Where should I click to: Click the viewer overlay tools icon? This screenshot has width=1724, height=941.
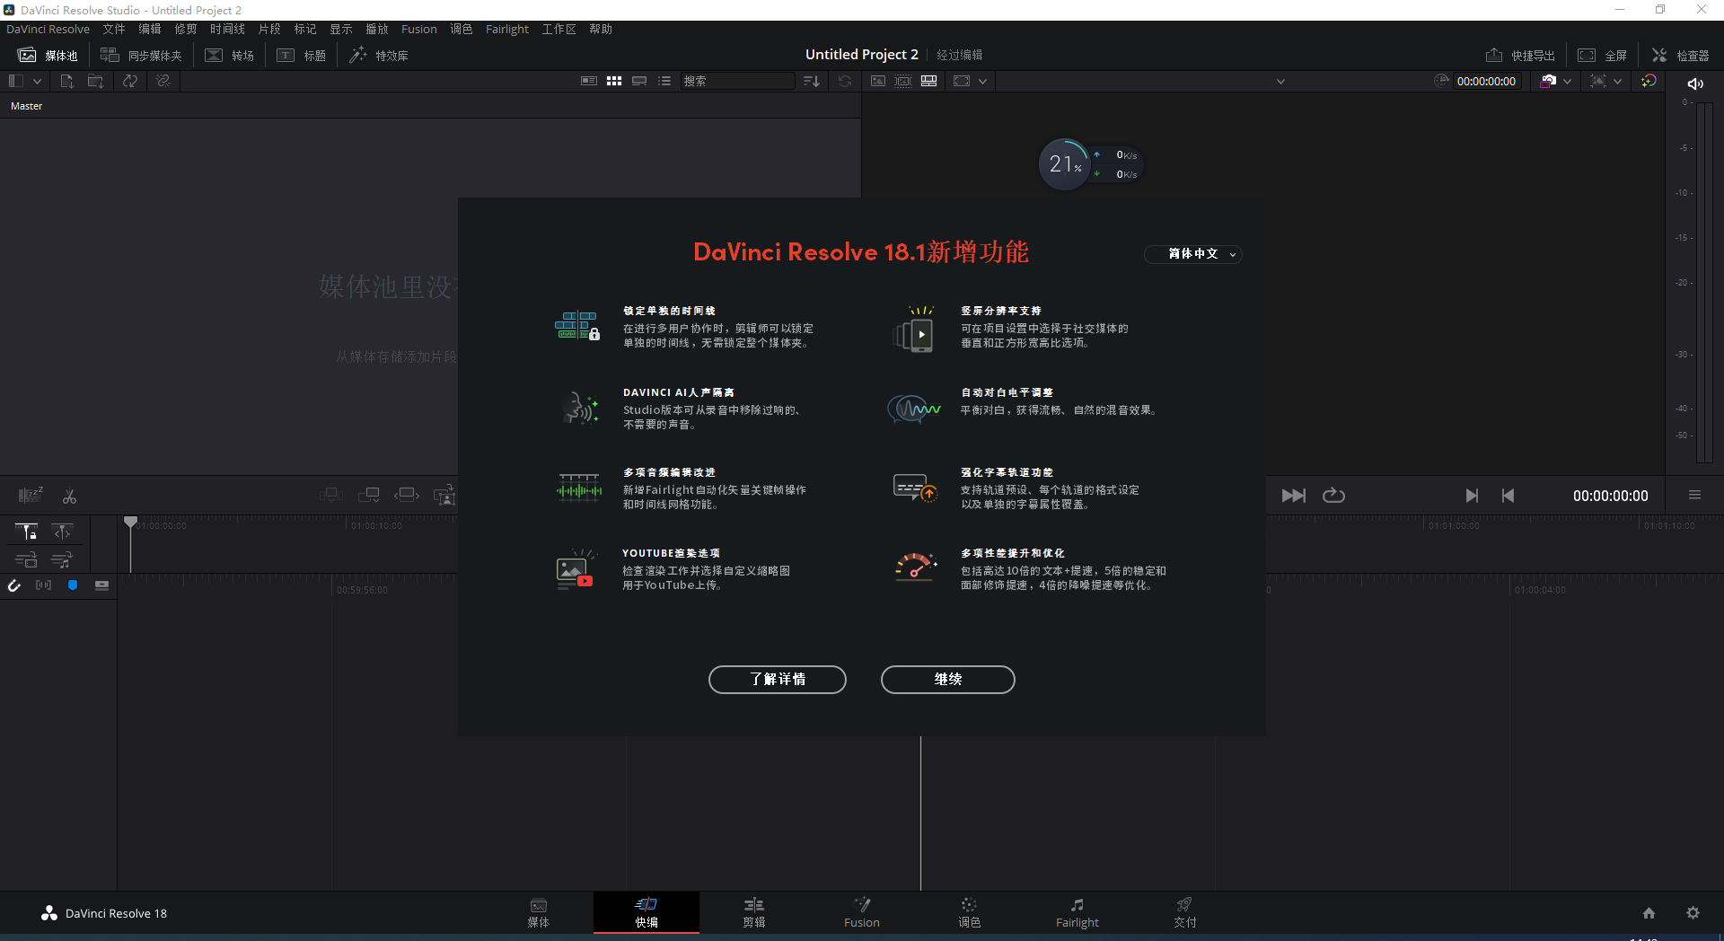pyautogui.click(x=1597, y=81)
